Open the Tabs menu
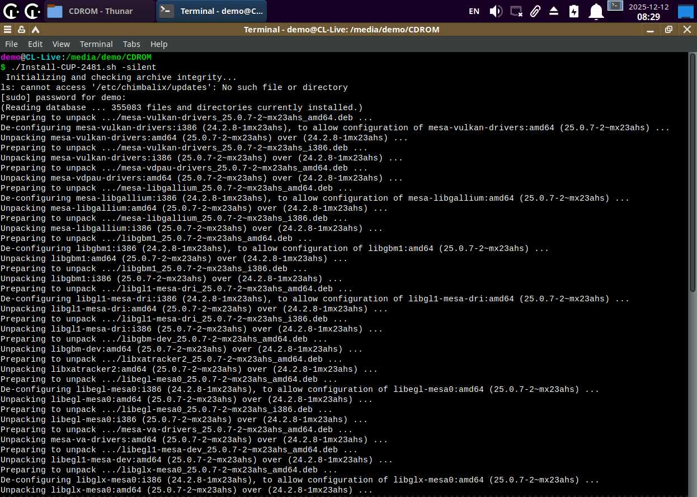Screen dimensions: 697x497 (131, 44)
